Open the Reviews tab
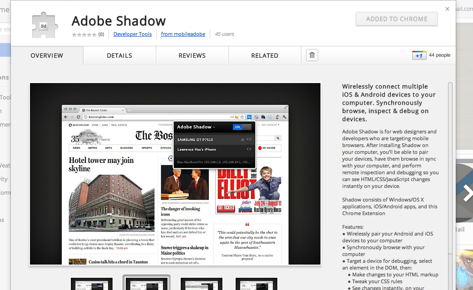Image resolution: width=473 pixels, height=290 pixels. (192, 55)
